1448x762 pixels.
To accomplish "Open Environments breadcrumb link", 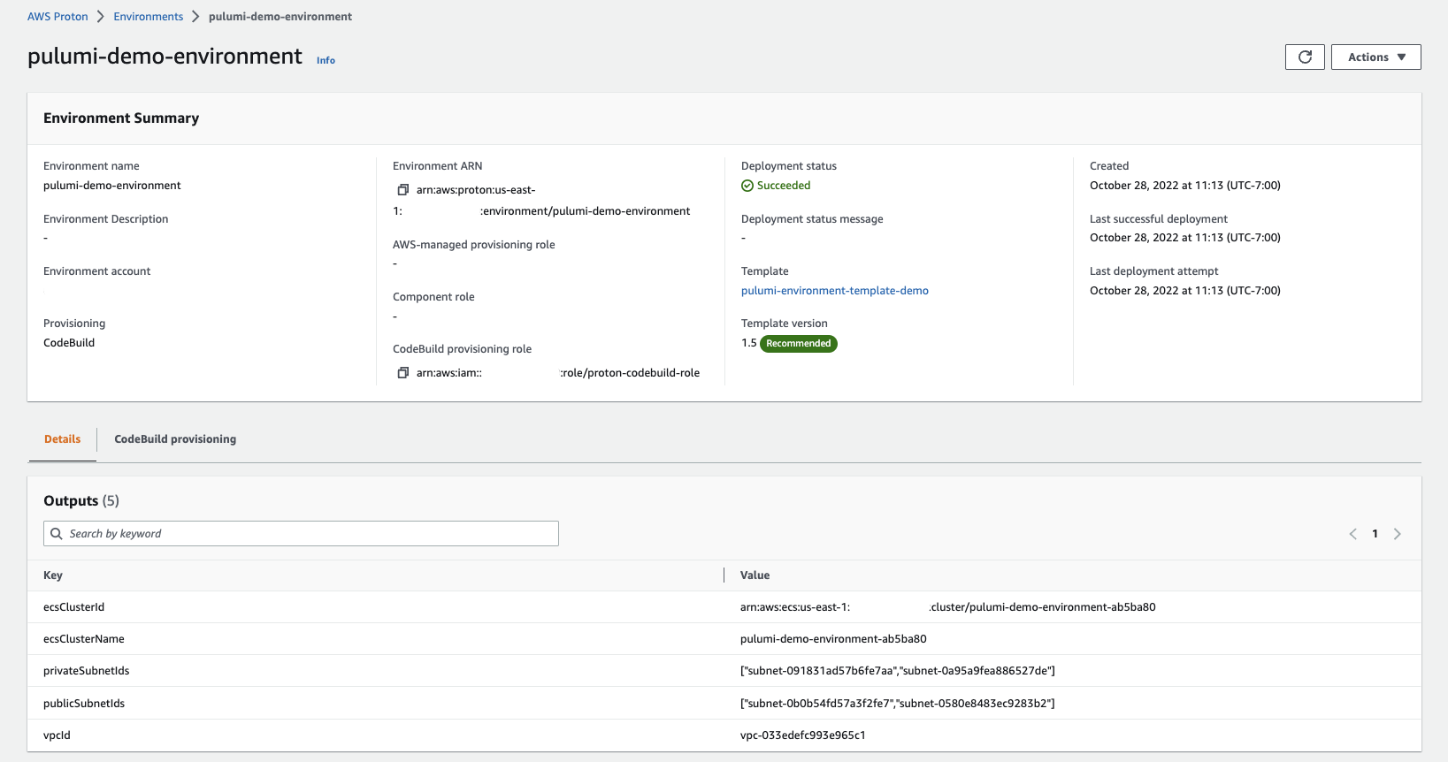I will (149, 17).
